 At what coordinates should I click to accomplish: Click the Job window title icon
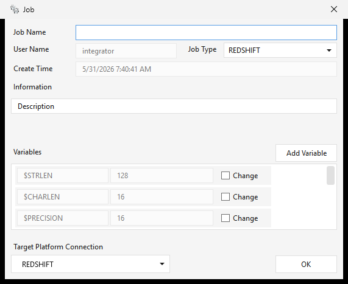tap(15, 10)
